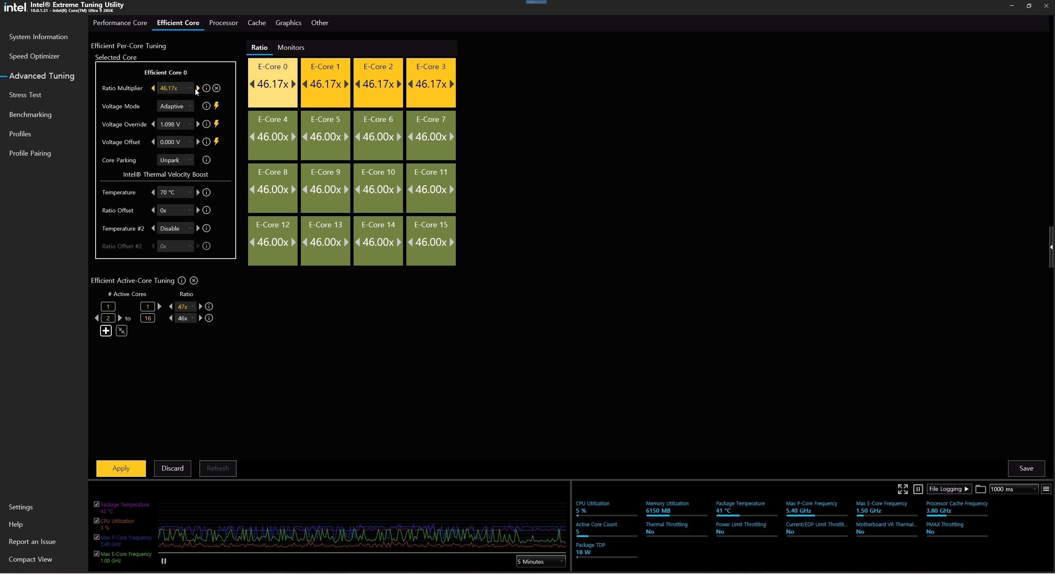Open the log folder icon
The width and height of the screenshot is (1055, 574).
point(980,489)
